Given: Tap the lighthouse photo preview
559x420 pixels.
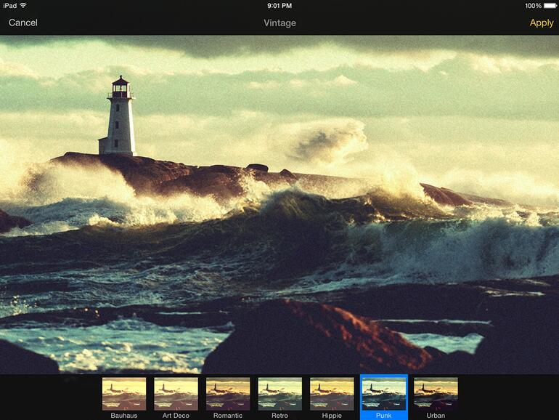Looking at the screenshot, I should click(x=279, y=204).
